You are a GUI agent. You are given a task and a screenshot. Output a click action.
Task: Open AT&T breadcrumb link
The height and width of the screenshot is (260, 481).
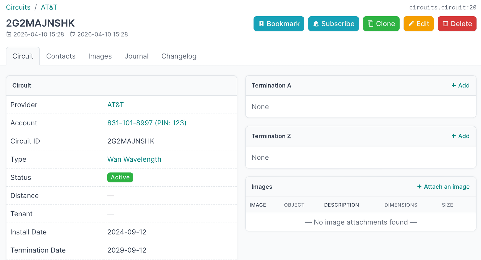coord(49,7)
